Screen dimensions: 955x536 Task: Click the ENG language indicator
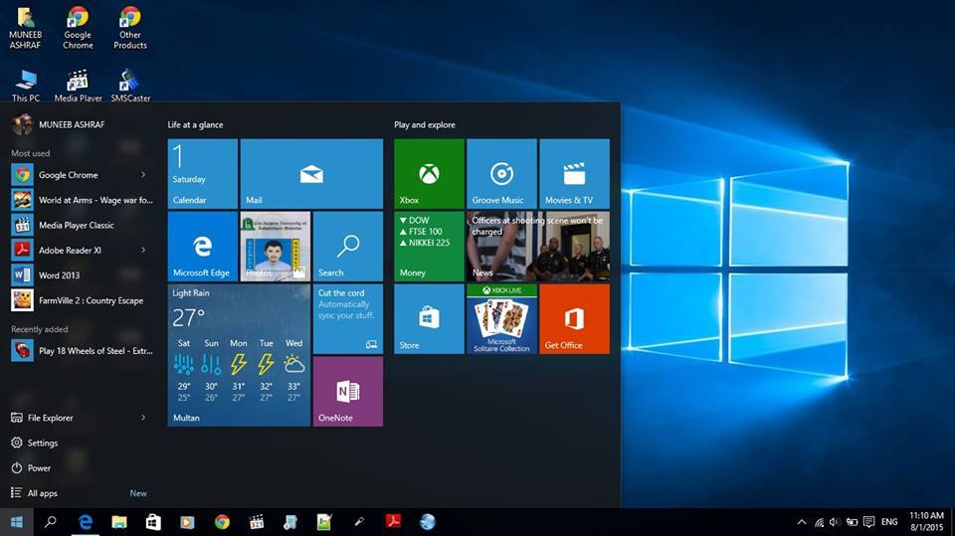pos(889,522)
